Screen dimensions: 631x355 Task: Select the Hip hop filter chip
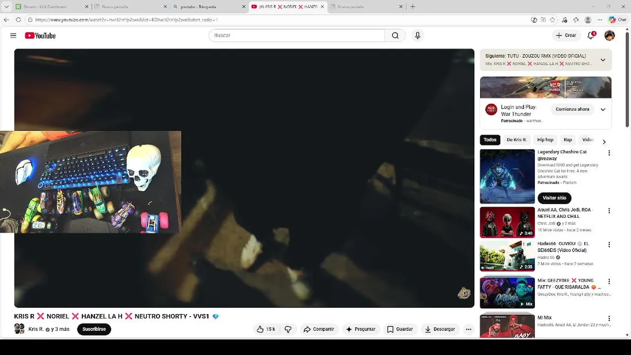tap(545, 140)
